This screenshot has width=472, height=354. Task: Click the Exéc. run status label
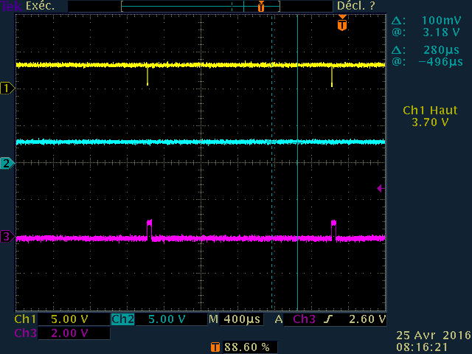coord(40,6)
